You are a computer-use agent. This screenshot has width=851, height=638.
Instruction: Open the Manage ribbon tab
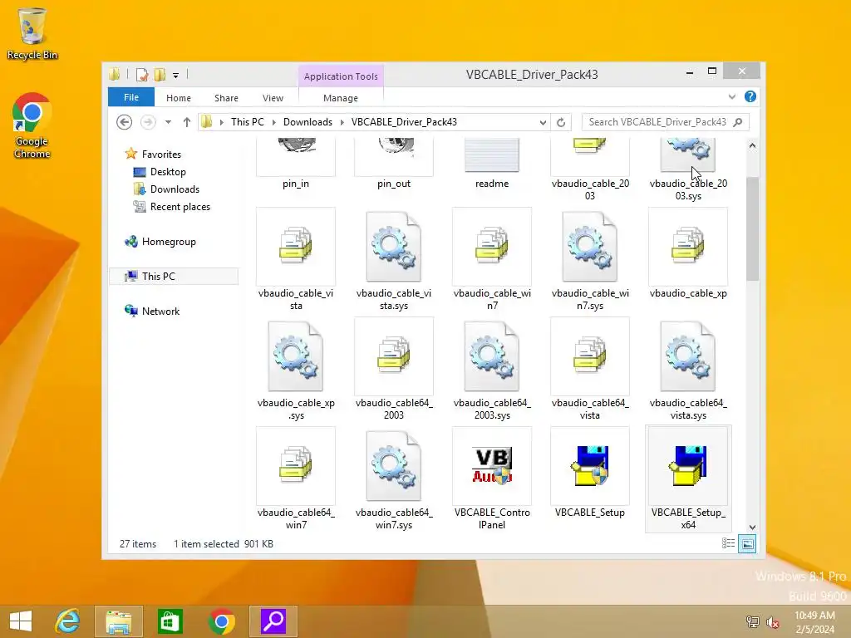340,98
